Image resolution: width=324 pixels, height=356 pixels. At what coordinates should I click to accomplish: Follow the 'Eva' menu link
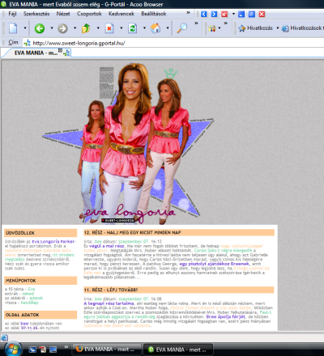32,289
